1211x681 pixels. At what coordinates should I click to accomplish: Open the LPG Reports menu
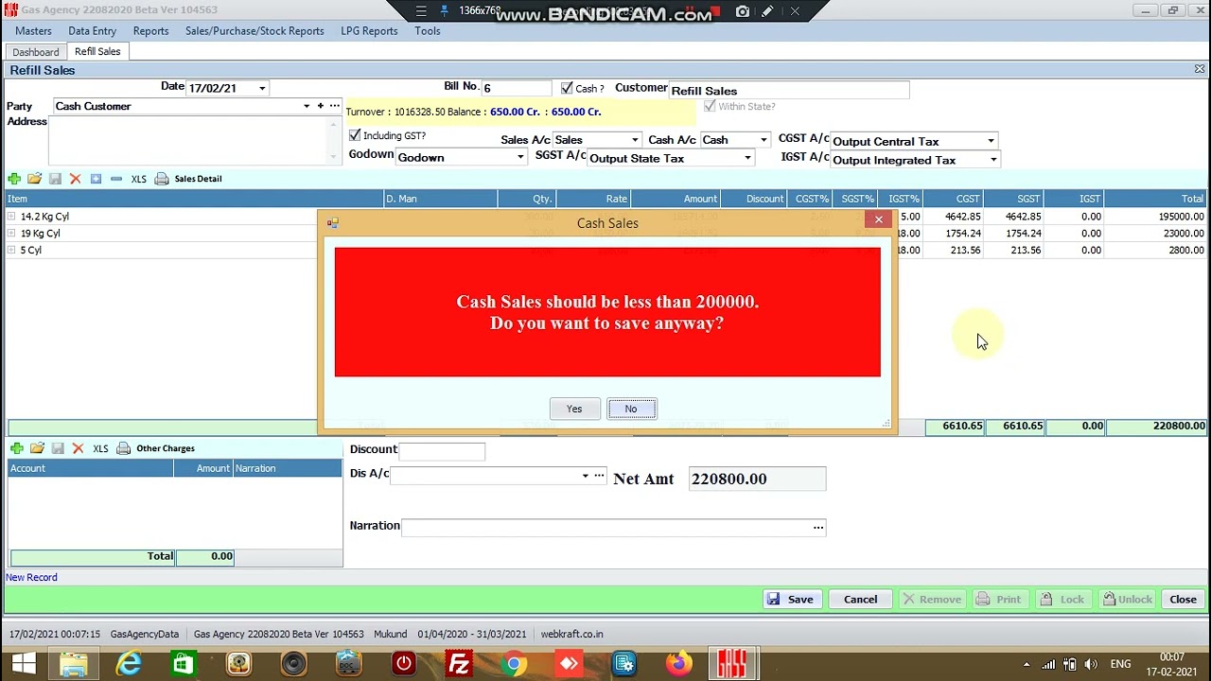369,31
